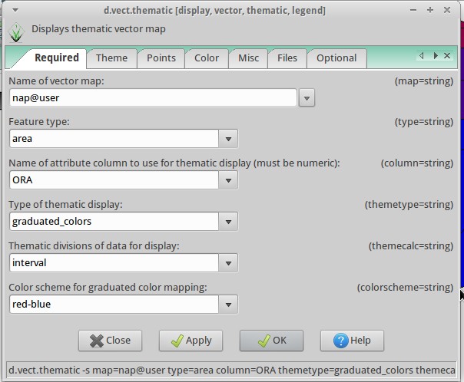Minimize the d.vect.thematic window
Image resolution: width=464 pixels, height=382 pixels.
[413, 10]
